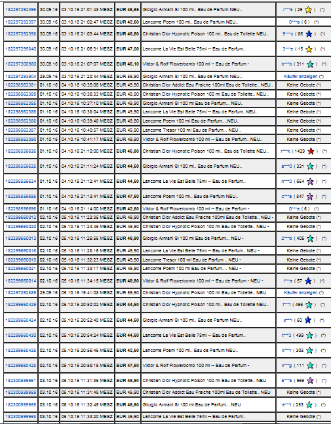Select EUR 47,60 in Lancome Poem row
The height and width of the screenshot is (424, 331).
pyautogui.click(x=128, y=197)
